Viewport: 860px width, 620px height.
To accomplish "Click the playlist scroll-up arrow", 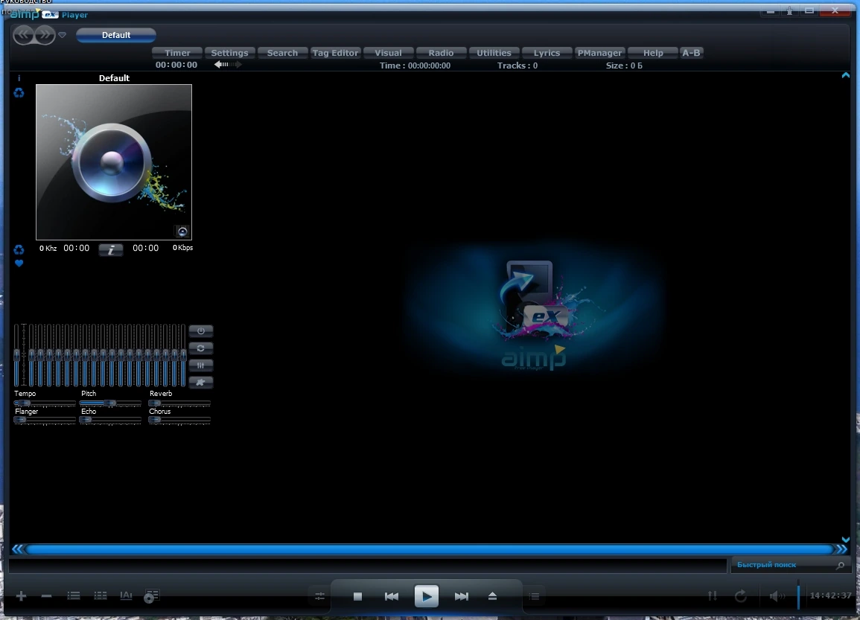I will (846, 76).
